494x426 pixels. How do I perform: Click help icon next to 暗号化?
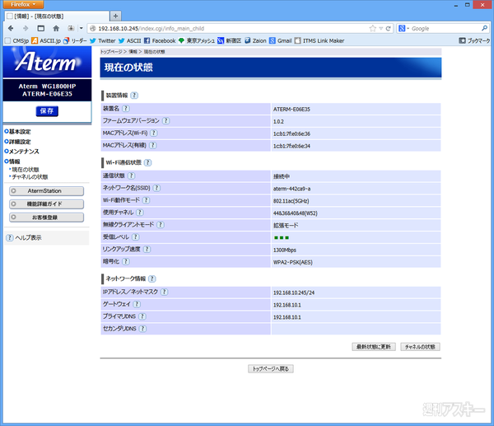click(x=126, y=261)
